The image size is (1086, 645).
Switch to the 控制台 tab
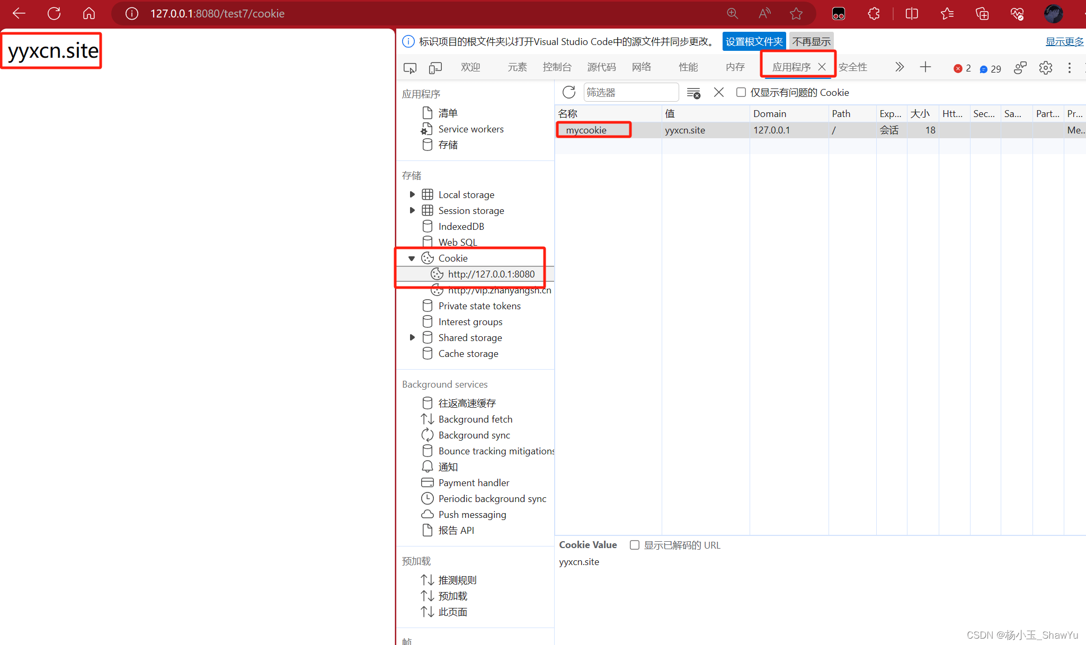click(557, 67)
